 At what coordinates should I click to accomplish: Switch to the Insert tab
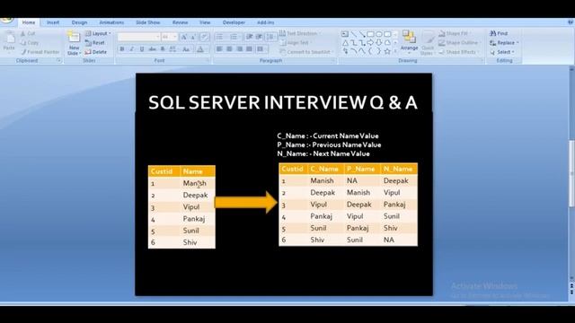pos(53,22)
